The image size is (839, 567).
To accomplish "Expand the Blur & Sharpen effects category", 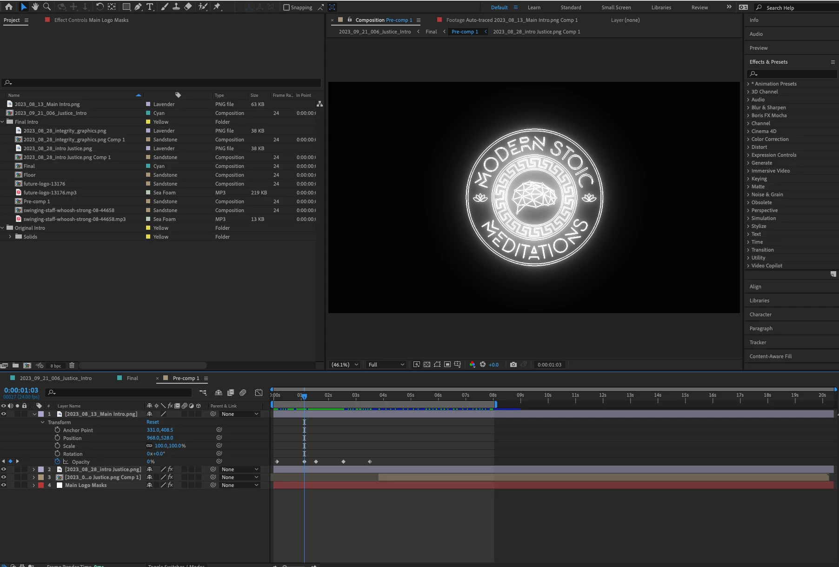I will pos(748,107).
